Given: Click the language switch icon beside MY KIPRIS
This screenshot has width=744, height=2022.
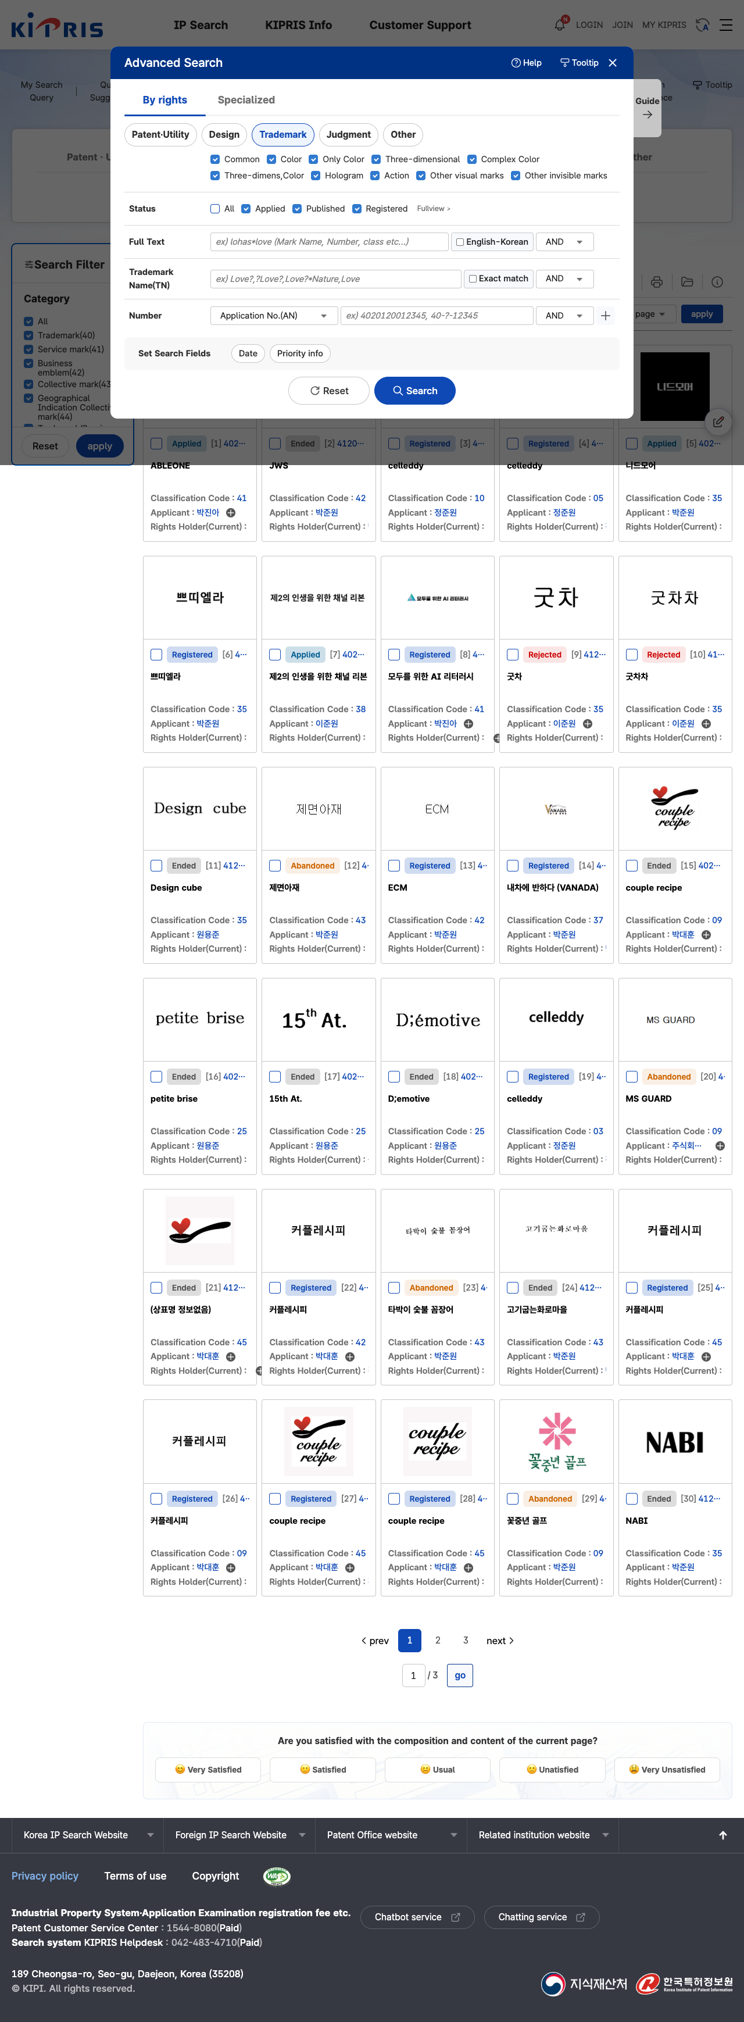Looking at the screenshot, I should [x=702, y=25].
